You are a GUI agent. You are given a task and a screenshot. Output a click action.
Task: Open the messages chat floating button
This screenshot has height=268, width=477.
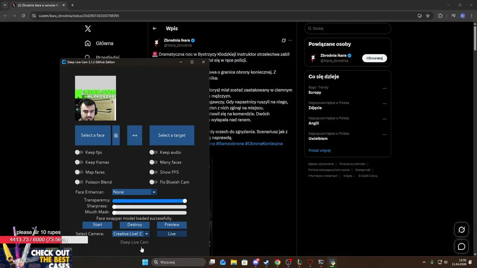(x=461, y=247)
